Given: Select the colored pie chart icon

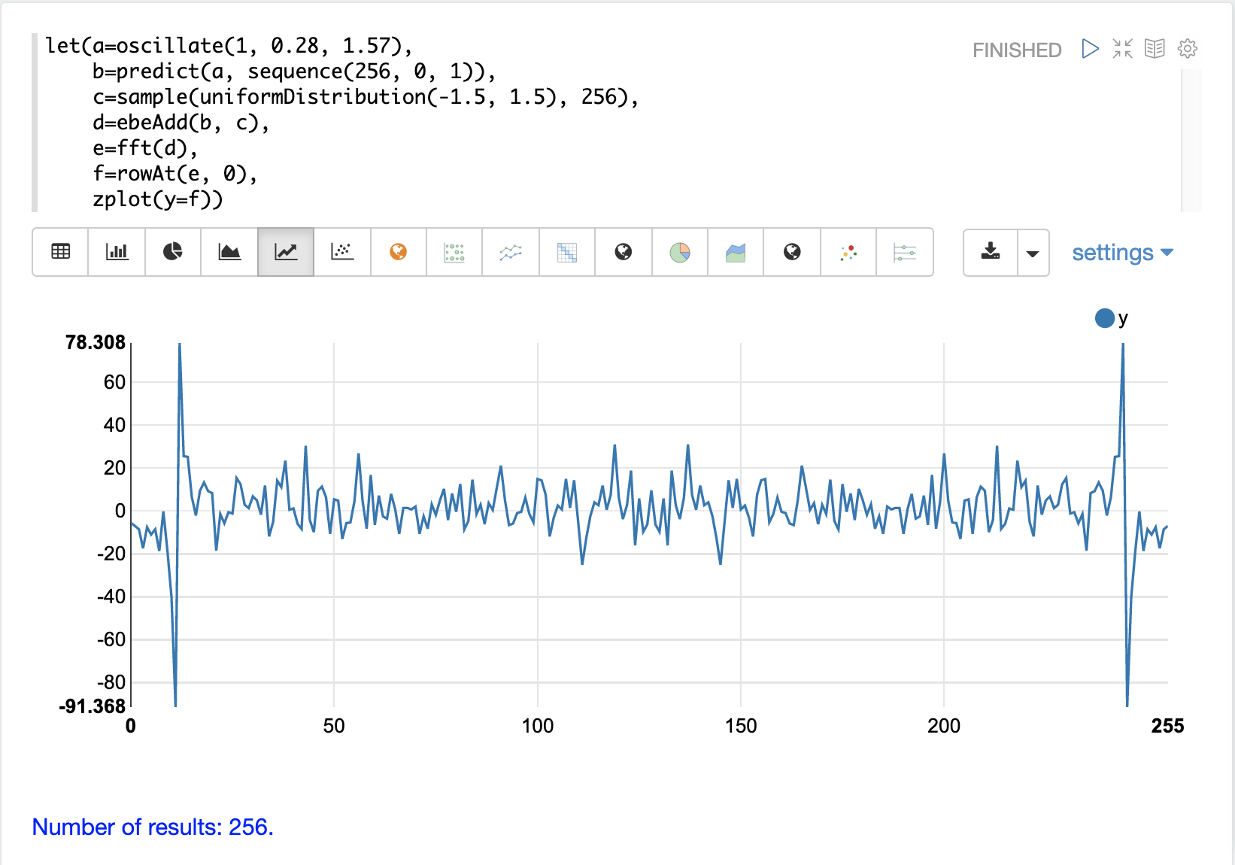Looking at the screenshot, I should coord(680,252).
